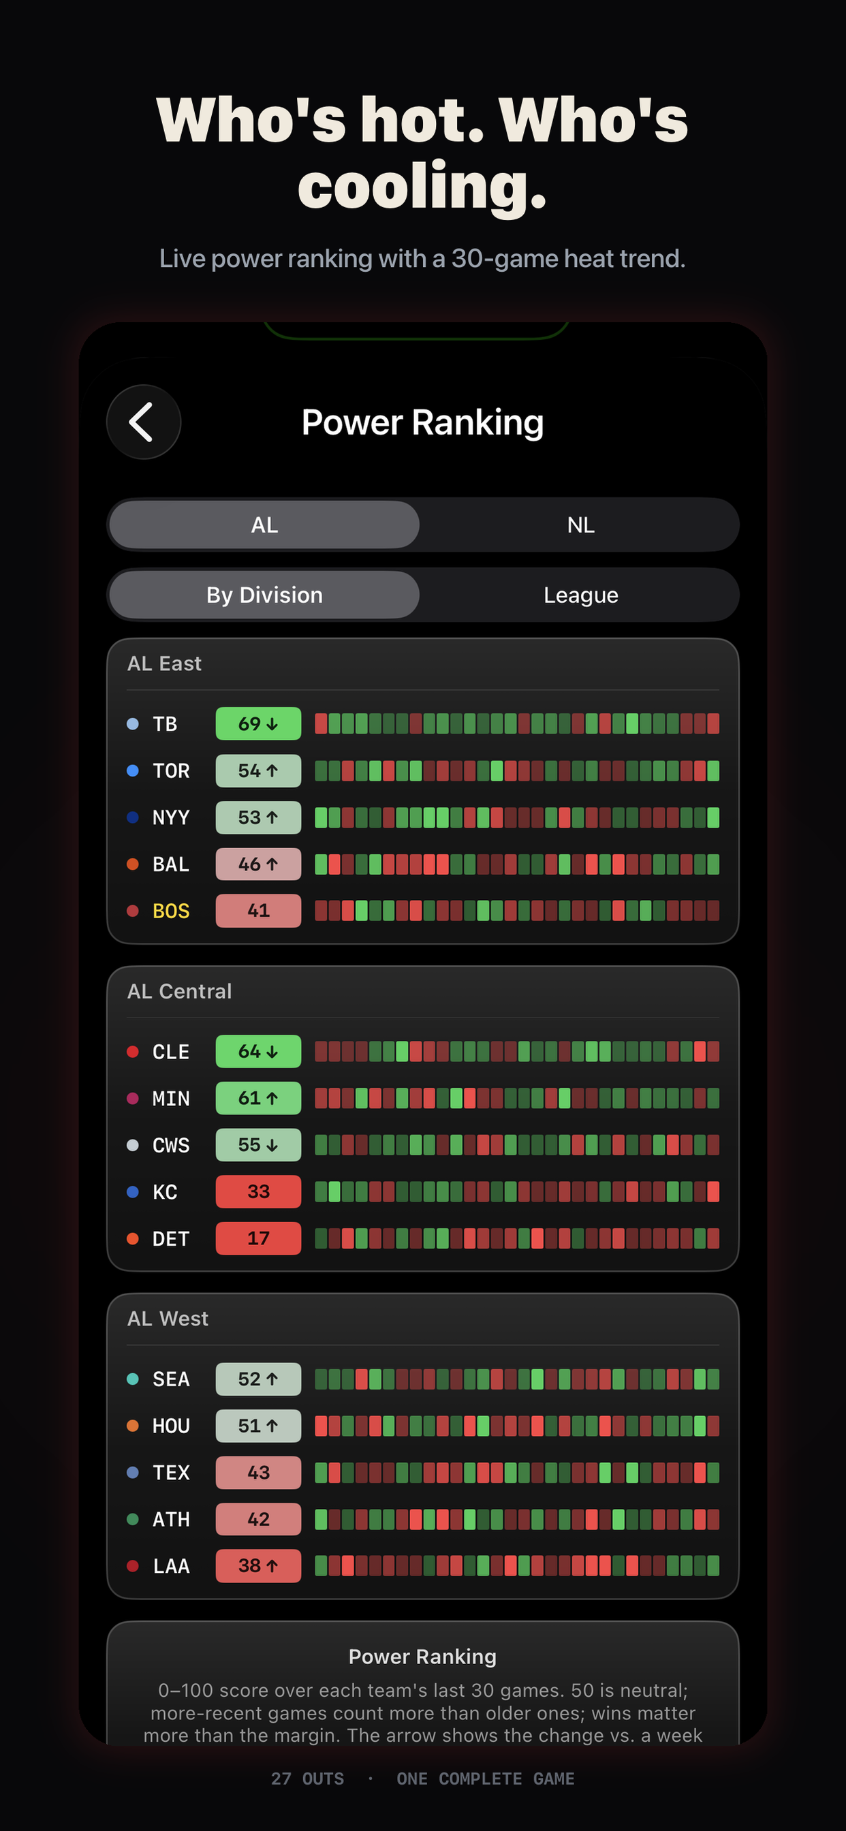Open NYY's 53 score badge

(258, 817)
